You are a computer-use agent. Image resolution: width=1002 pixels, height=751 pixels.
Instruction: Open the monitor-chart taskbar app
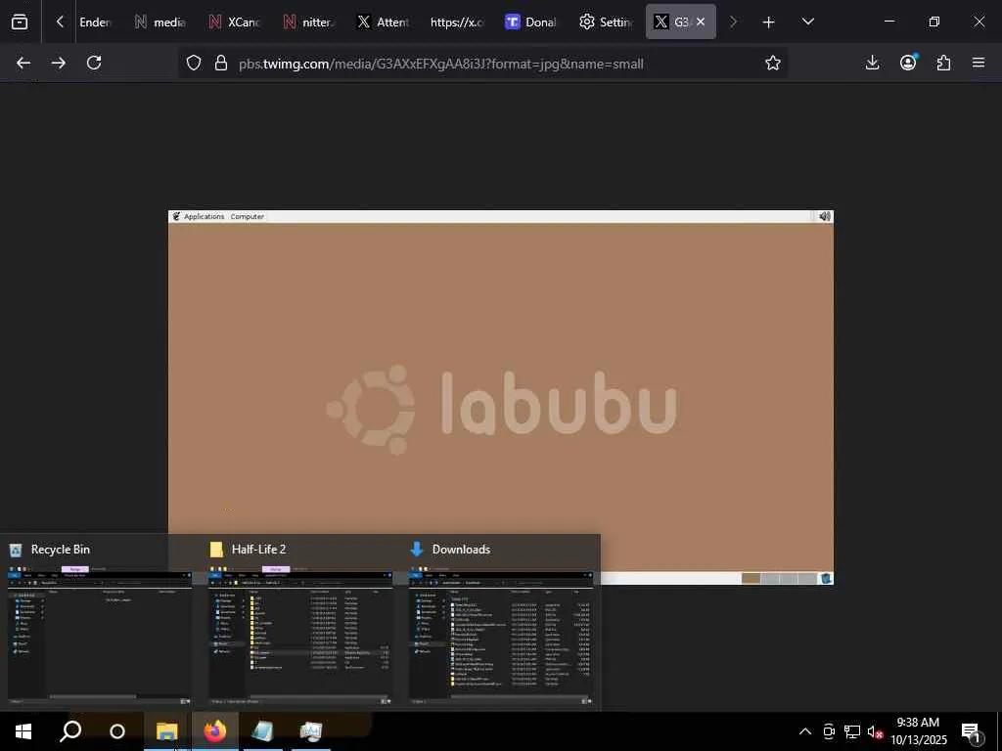point(310,731)
